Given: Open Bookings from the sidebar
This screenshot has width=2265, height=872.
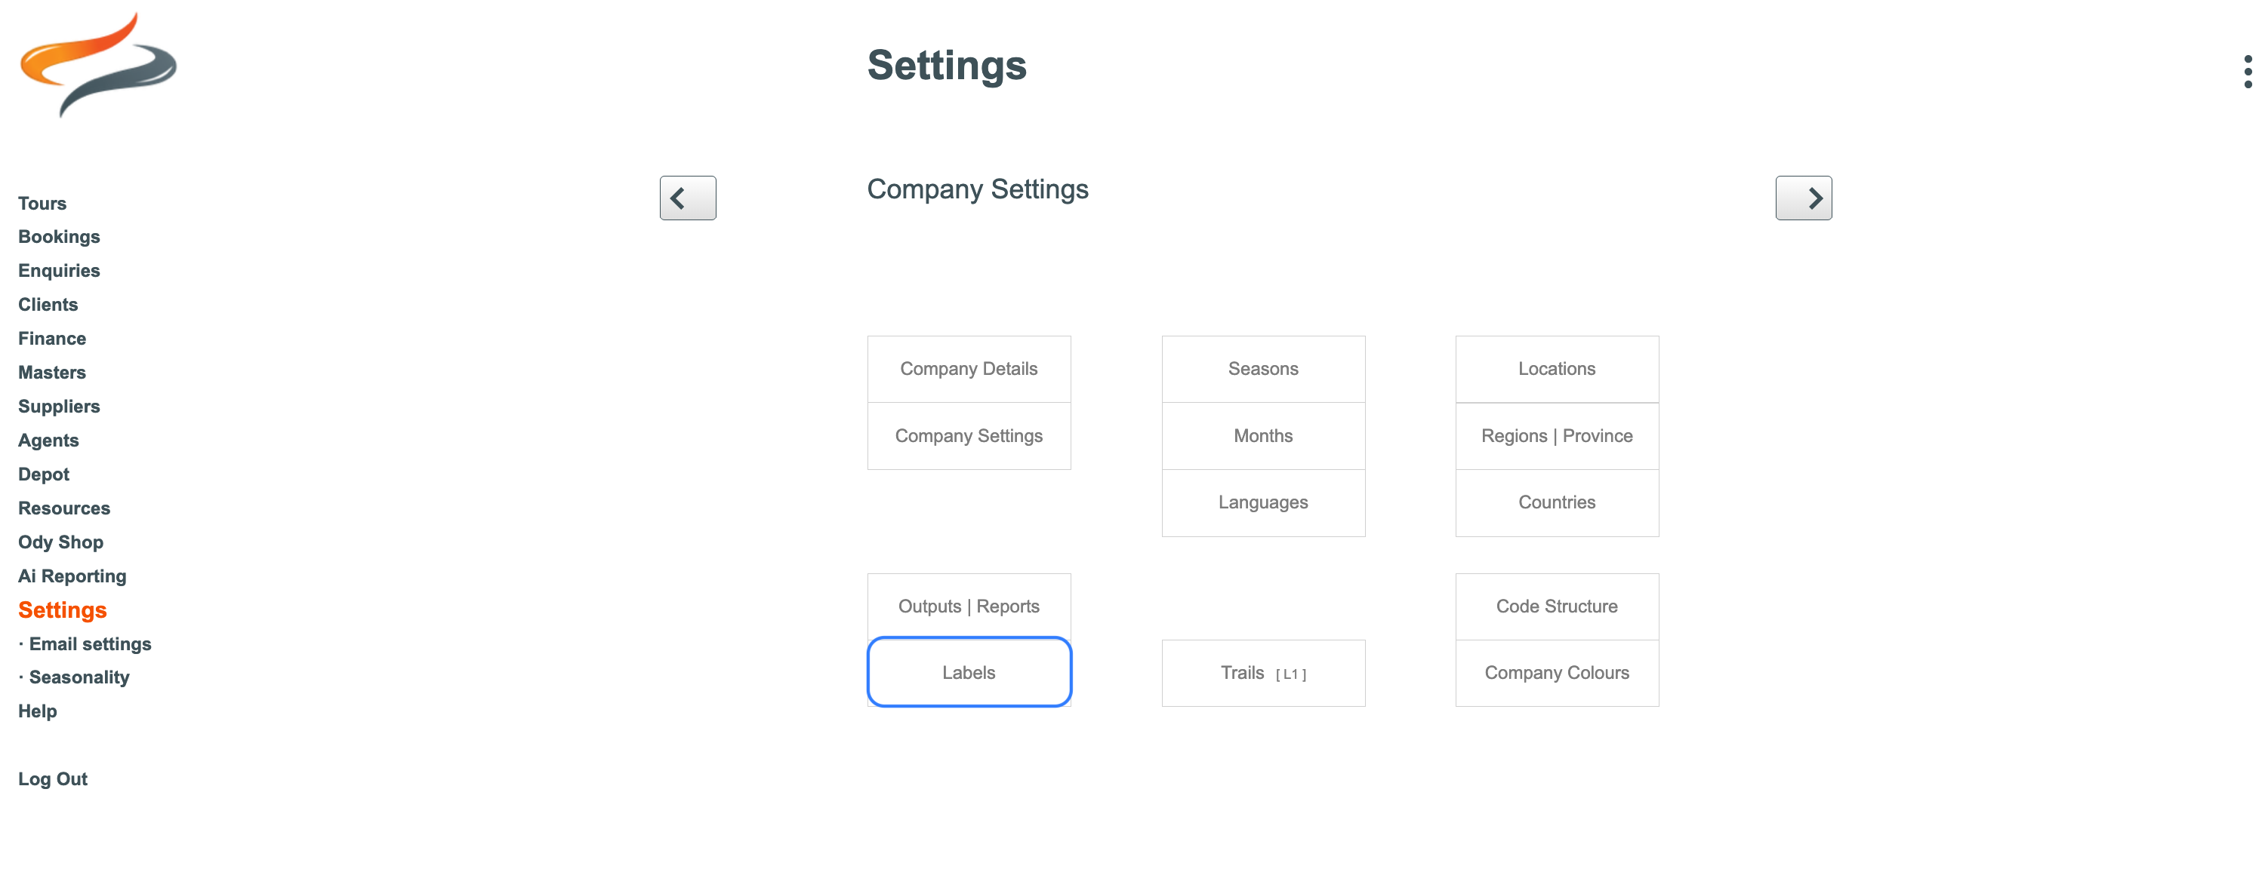Looking at the screenshot, I should coord(59,236).
